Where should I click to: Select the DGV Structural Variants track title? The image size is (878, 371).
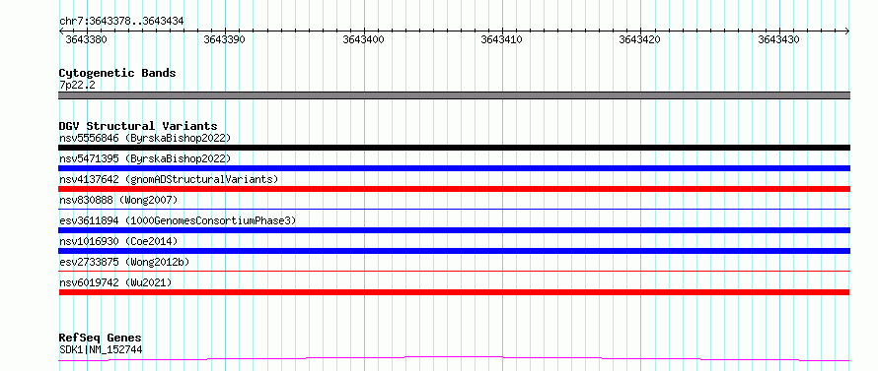point(138,126)
